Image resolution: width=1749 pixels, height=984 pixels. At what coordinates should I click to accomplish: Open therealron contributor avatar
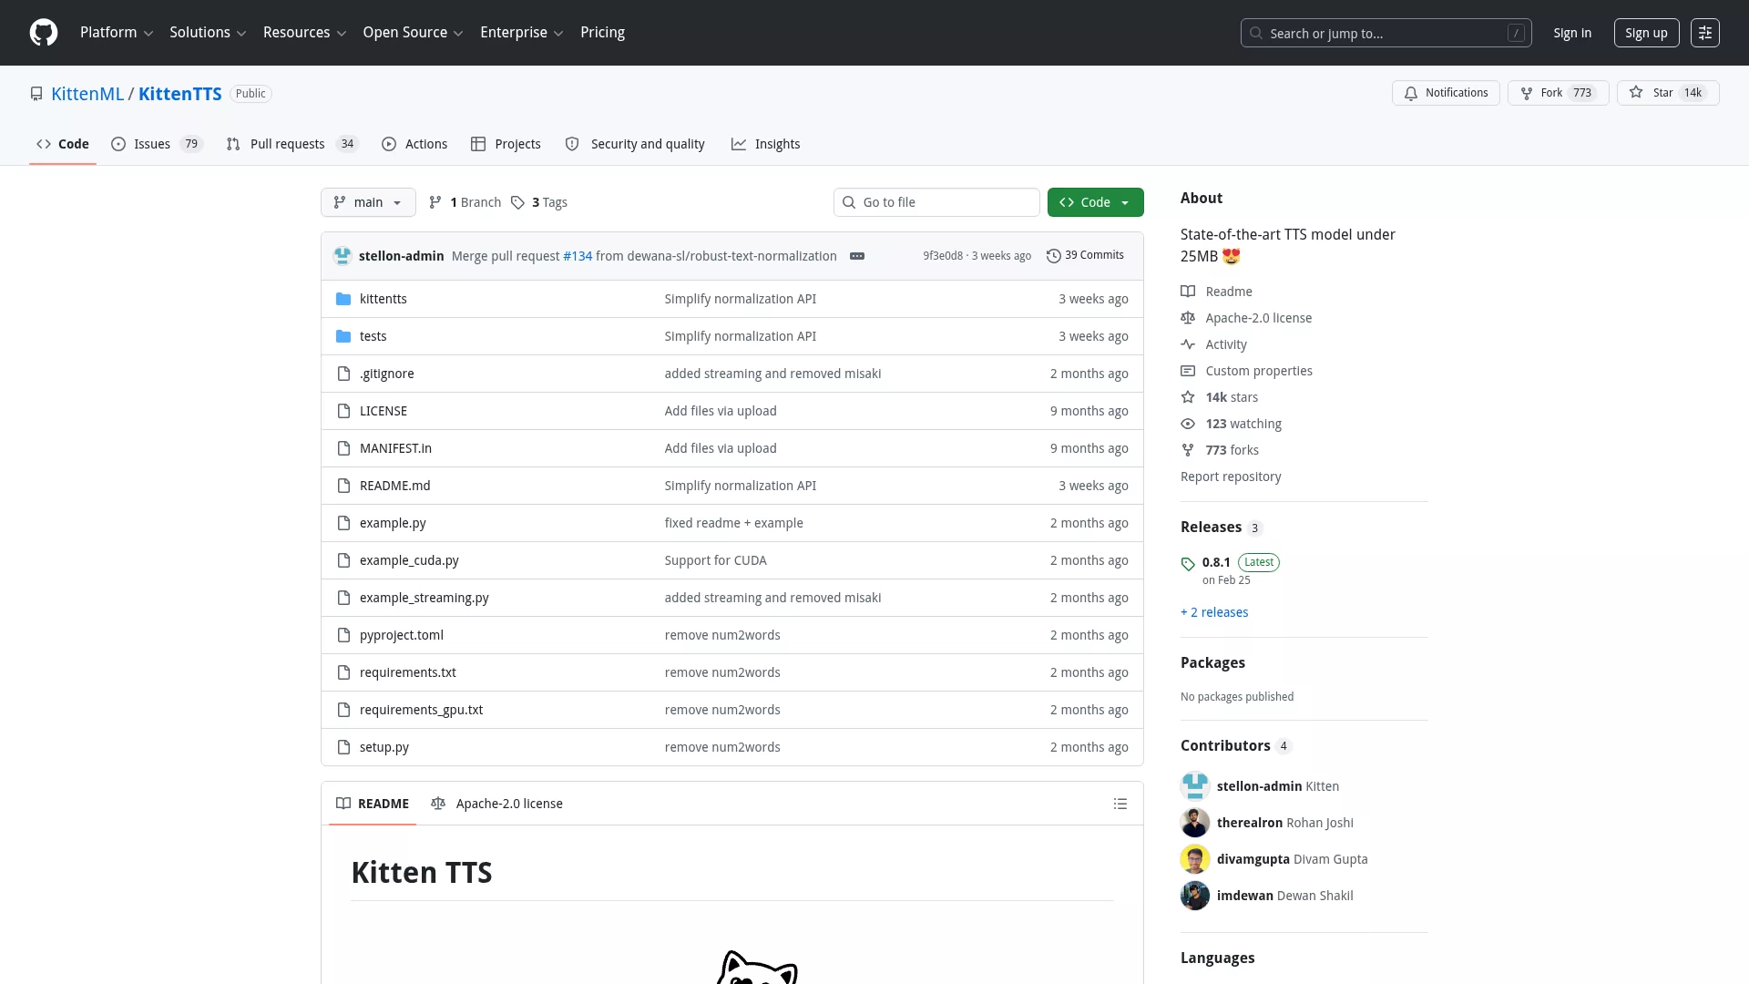pos(1195,823)
